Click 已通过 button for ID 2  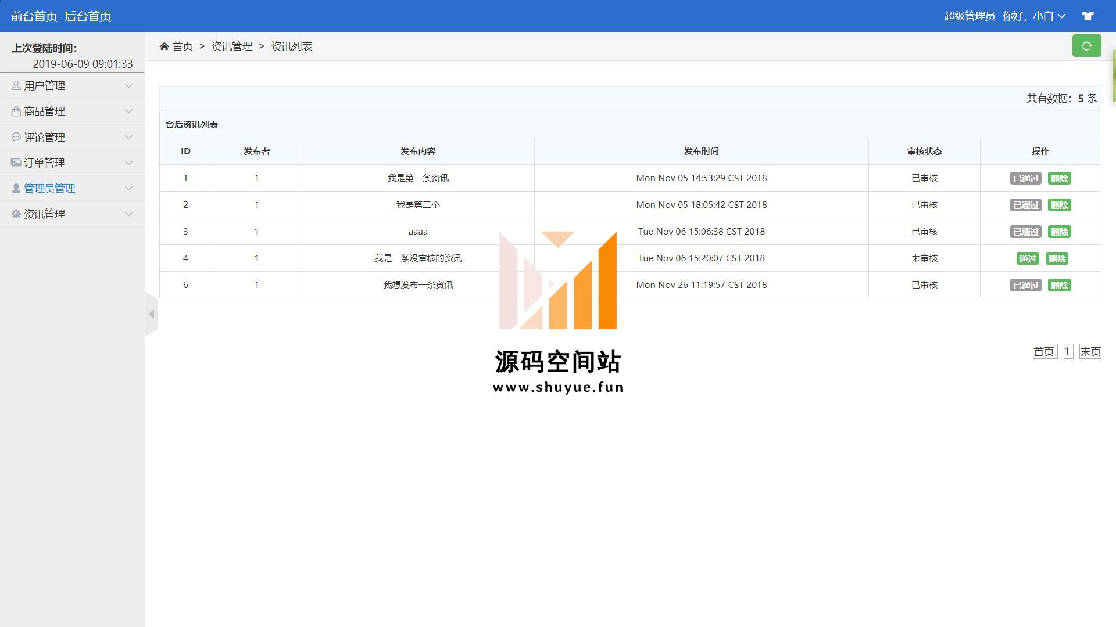point(1025,205)
